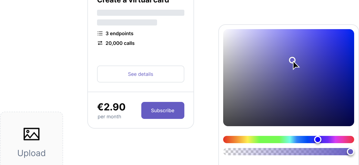Screen dimensions: 359x165
Task: Pick dark navy in the color area's bottom-right corner
Action: (x=352, y=124)
